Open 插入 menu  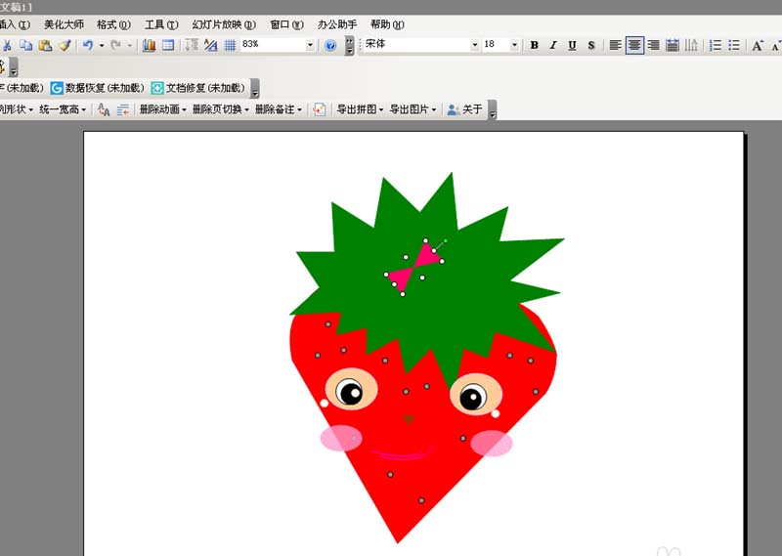click(x=14, y=24)
